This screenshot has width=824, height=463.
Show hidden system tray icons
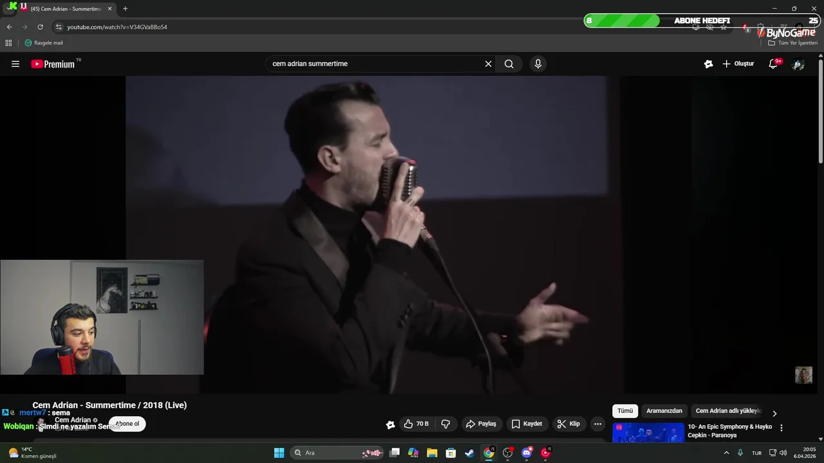coord(726,453)
